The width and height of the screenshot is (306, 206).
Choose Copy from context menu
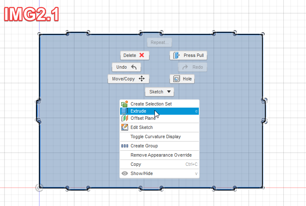[159, 164]
